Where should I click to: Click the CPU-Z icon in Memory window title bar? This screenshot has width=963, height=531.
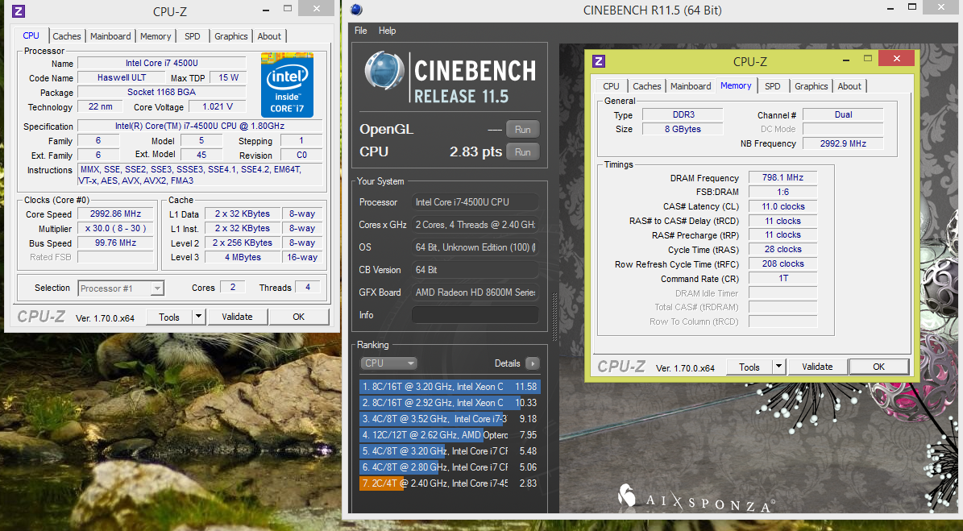click(x=598, y=60)
